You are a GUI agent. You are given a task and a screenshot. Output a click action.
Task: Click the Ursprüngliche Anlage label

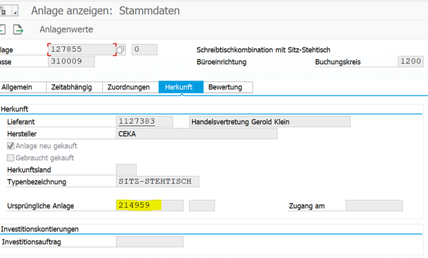click(41, 206)
